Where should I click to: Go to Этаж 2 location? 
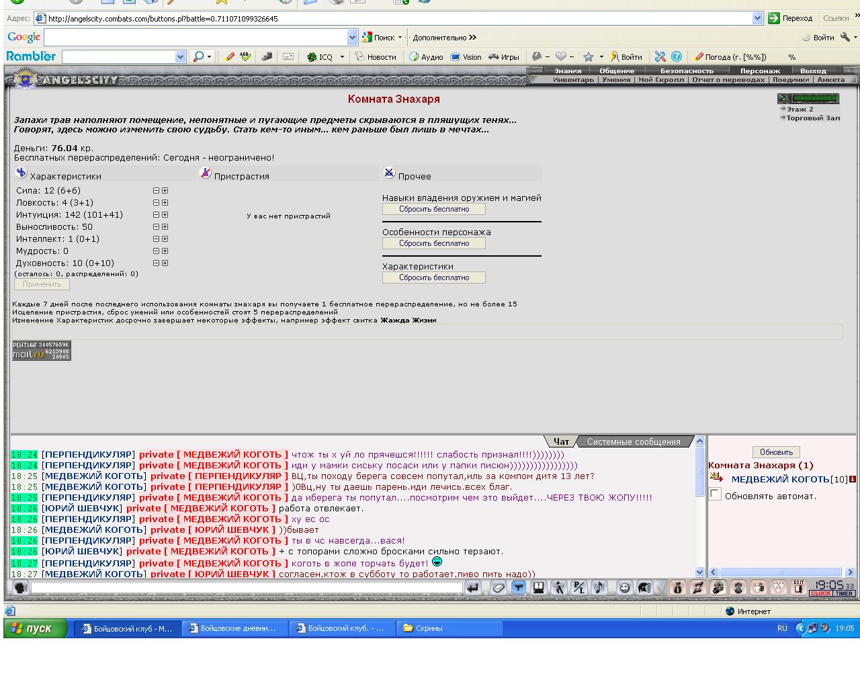(800, 109)
